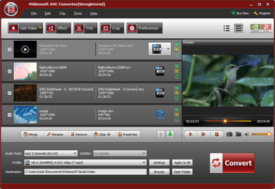The width and height of the screenshot is (275, 189).
Task: Open the Trim tool
Action: 85,28
